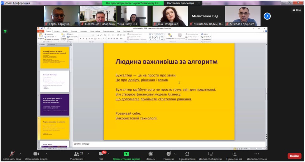Click Сергій Гаркуша's video tile
The height and width of the screenshot is (162, 305).
[x=61, y=16]
